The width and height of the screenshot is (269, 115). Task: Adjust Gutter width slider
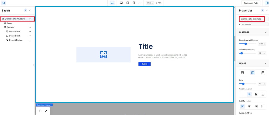point(242,53)
